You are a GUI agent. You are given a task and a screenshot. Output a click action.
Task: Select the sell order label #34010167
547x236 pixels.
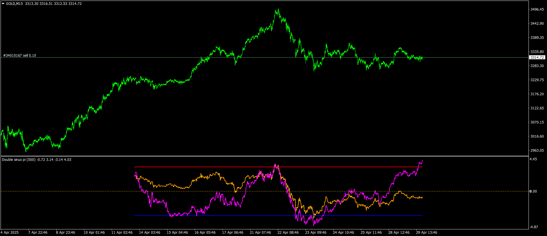click(x=20, y=56)
